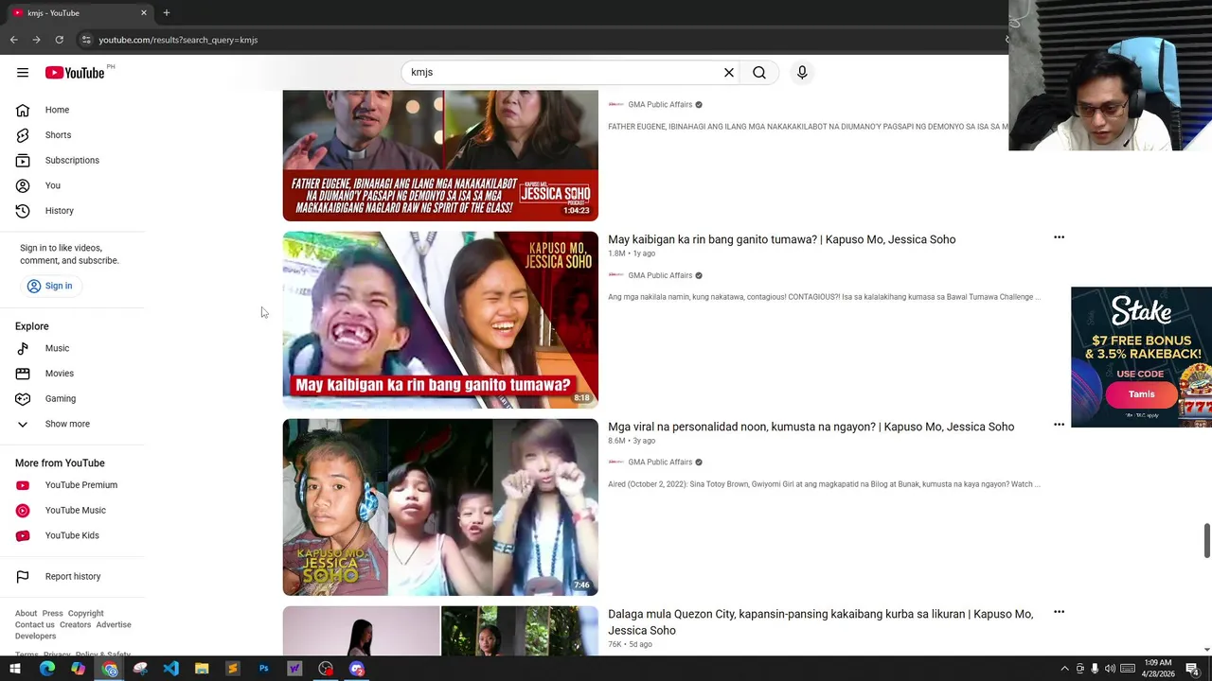Screen dimensions: 1212x681
Task: Click the Advertise footer link
Action: (x=114, y=624)
